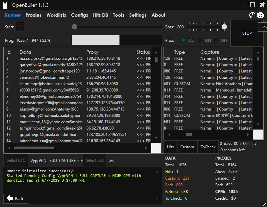The image size is (267, 207).
Task: Click the Bots slider handle
Action: coord(224,27)
